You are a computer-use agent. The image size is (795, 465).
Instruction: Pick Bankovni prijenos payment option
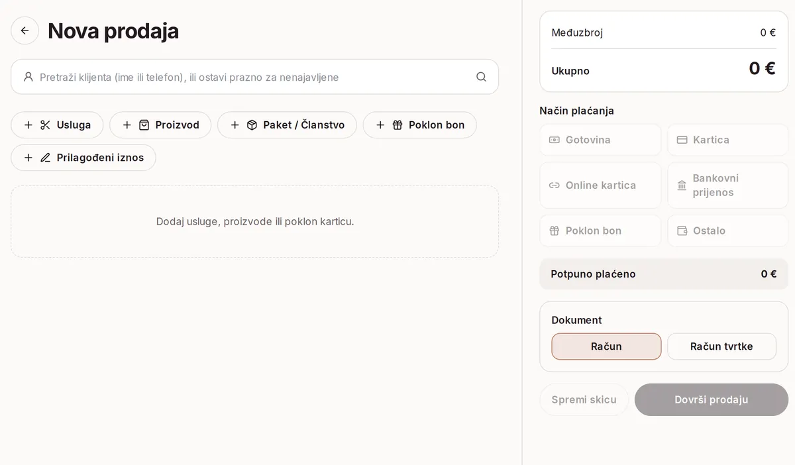tap(727, 185)
